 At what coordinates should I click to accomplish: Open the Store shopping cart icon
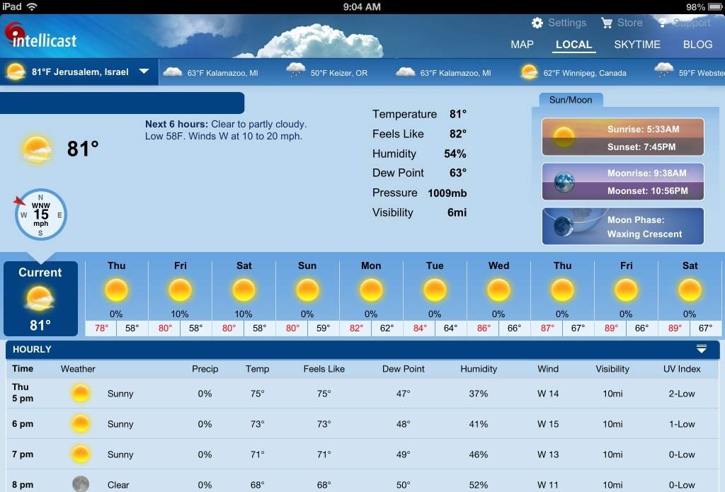(607, 23)
